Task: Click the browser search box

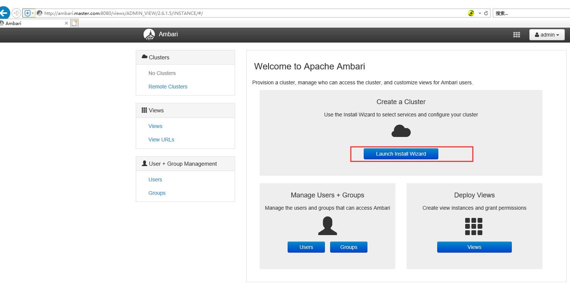Action: (x=531, y=13)
